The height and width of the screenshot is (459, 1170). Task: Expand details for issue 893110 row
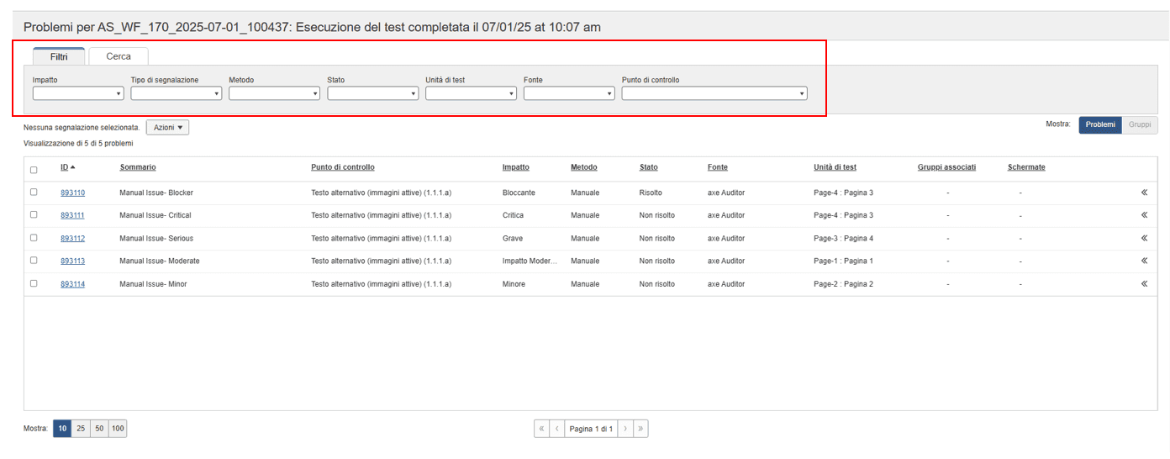coord(1144,193)
